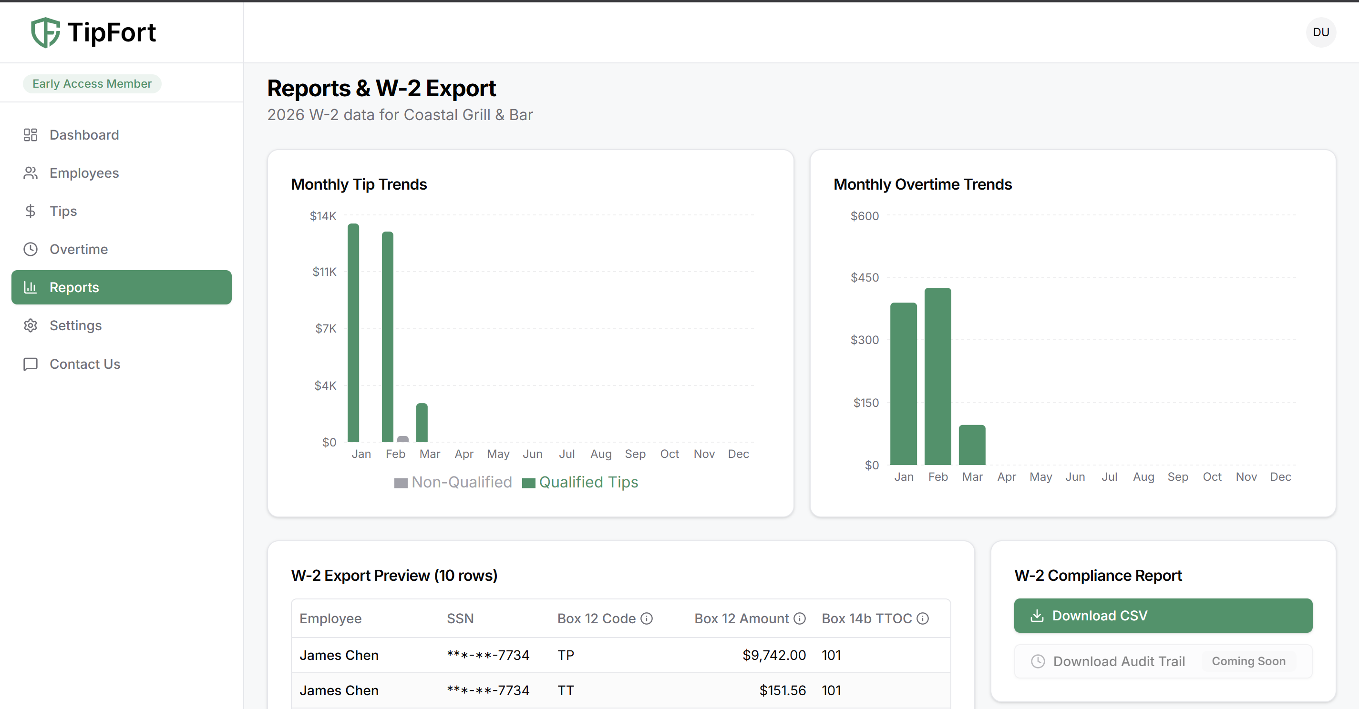Select the Dashboard icon in the sidebar
The height and width of the screenshot is (709, 1359).
[31, 135]
